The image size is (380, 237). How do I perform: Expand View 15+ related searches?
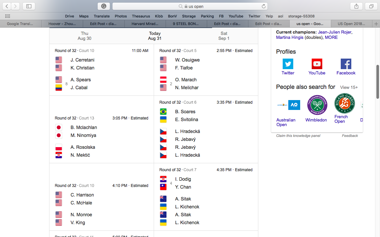pyautogui.click(x=349, y=87)
